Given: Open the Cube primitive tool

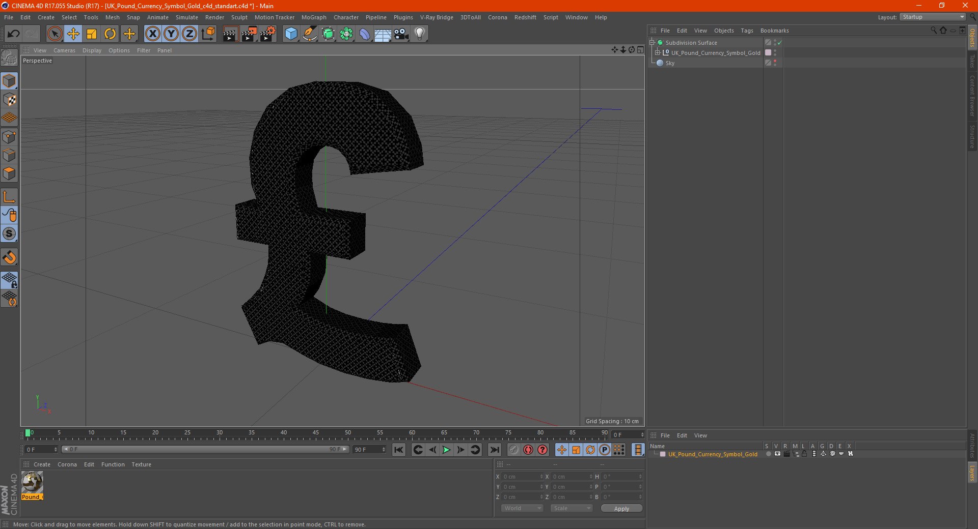Looking at the screenshot, I should (291, 34).
